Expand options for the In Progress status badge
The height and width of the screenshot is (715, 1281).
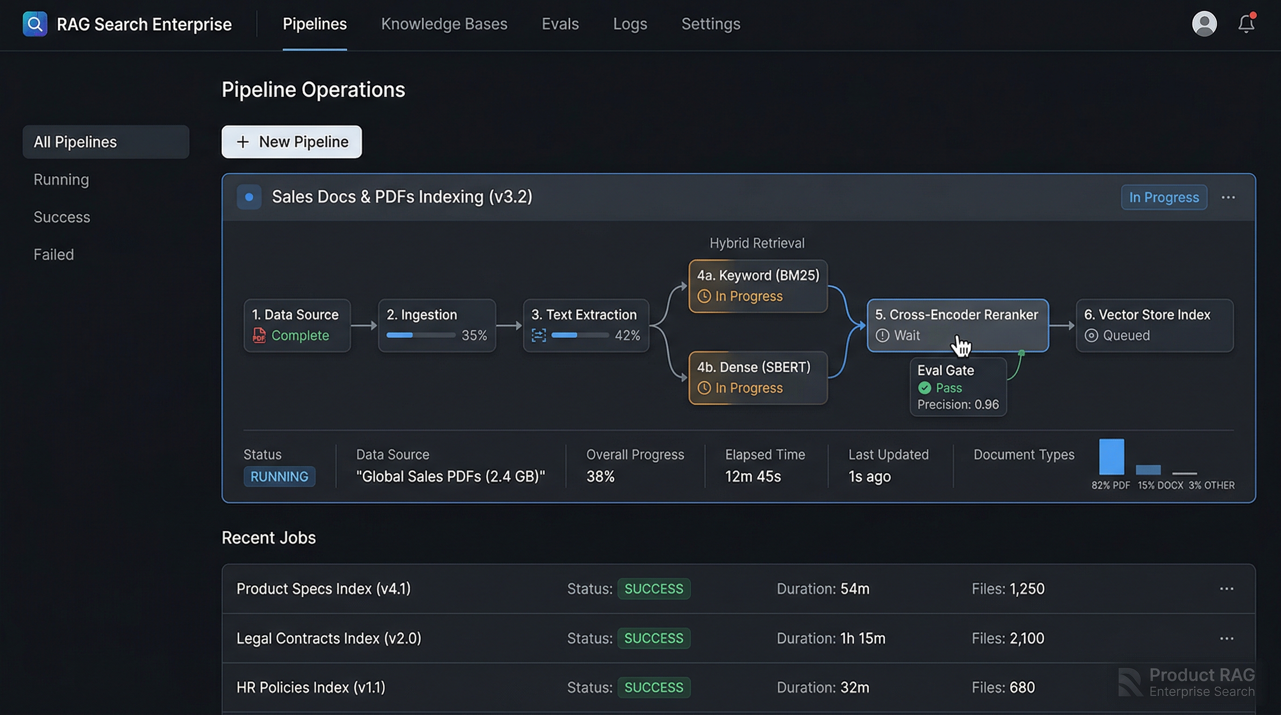(x=1164, y=197)
